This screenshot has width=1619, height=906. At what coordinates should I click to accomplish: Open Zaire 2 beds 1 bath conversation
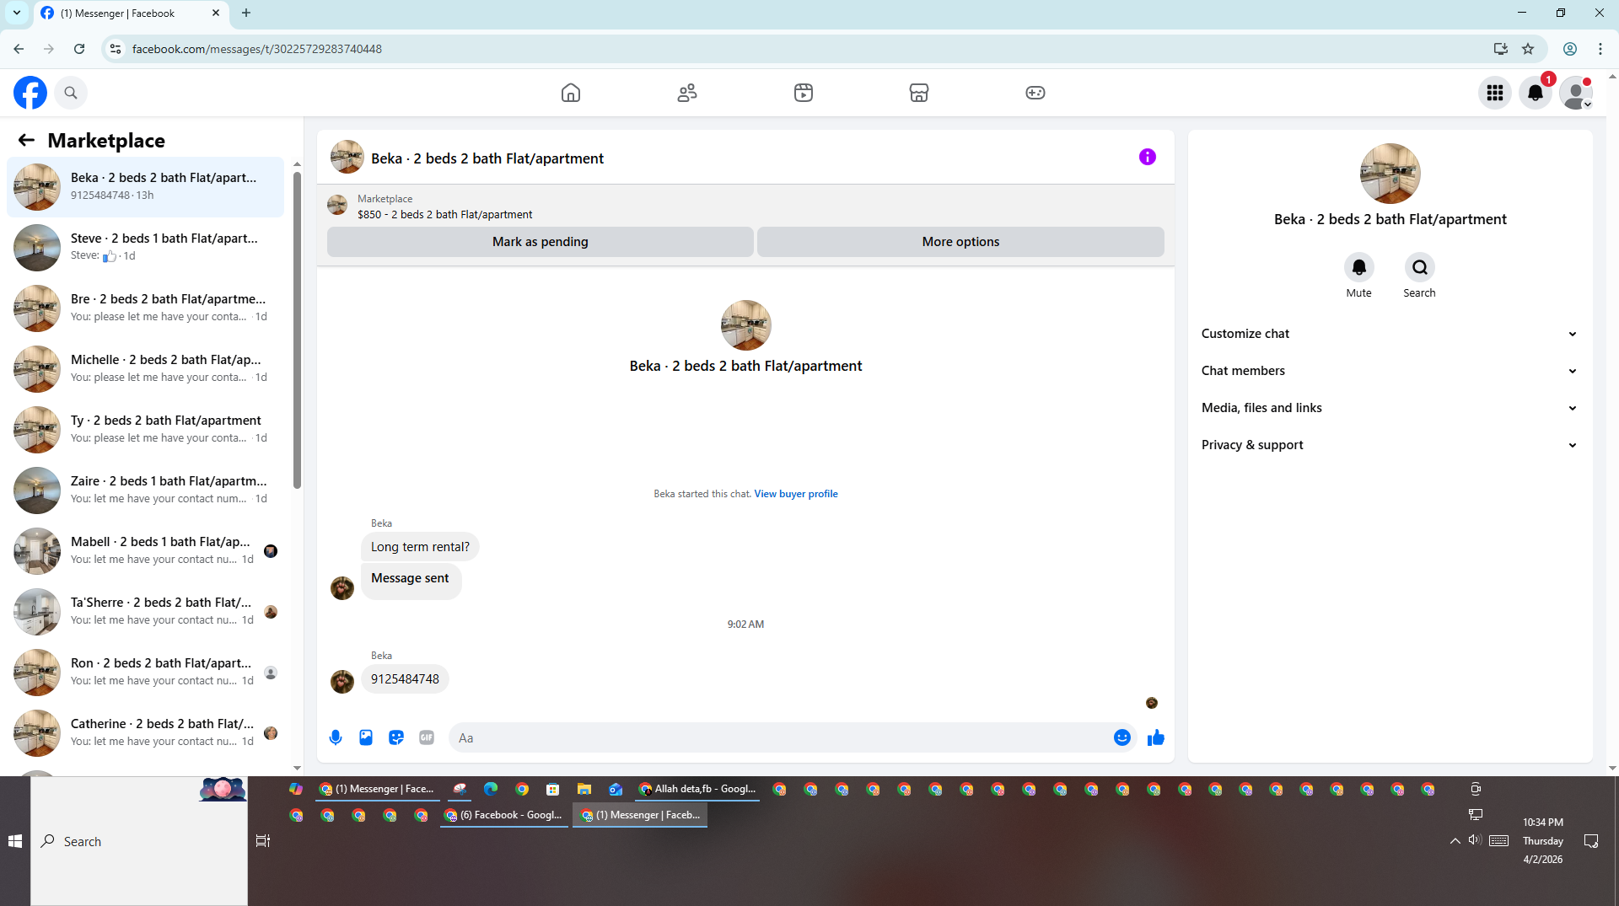[x=145, y=490]
